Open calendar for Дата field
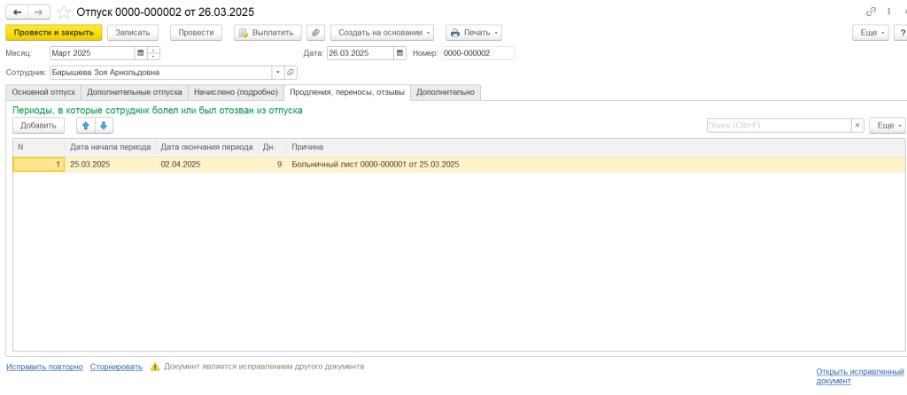This screenshot has height=395, width=907. coord(399,53)
